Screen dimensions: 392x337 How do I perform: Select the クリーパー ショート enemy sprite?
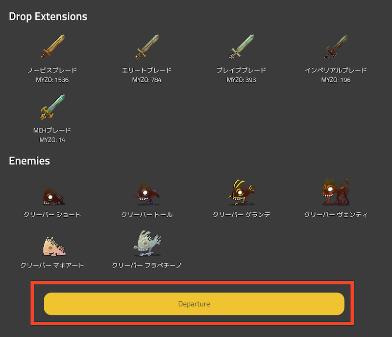pyautogui.click(x=53, y=197)
